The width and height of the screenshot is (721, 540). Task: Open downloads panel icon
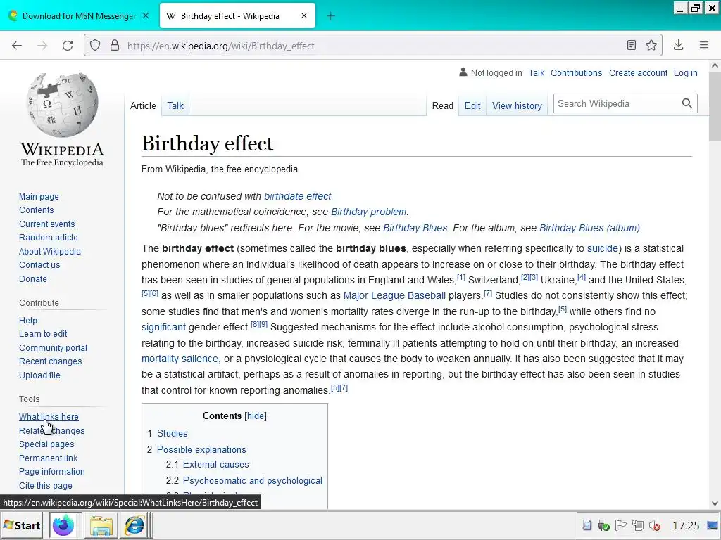[678, 45]
